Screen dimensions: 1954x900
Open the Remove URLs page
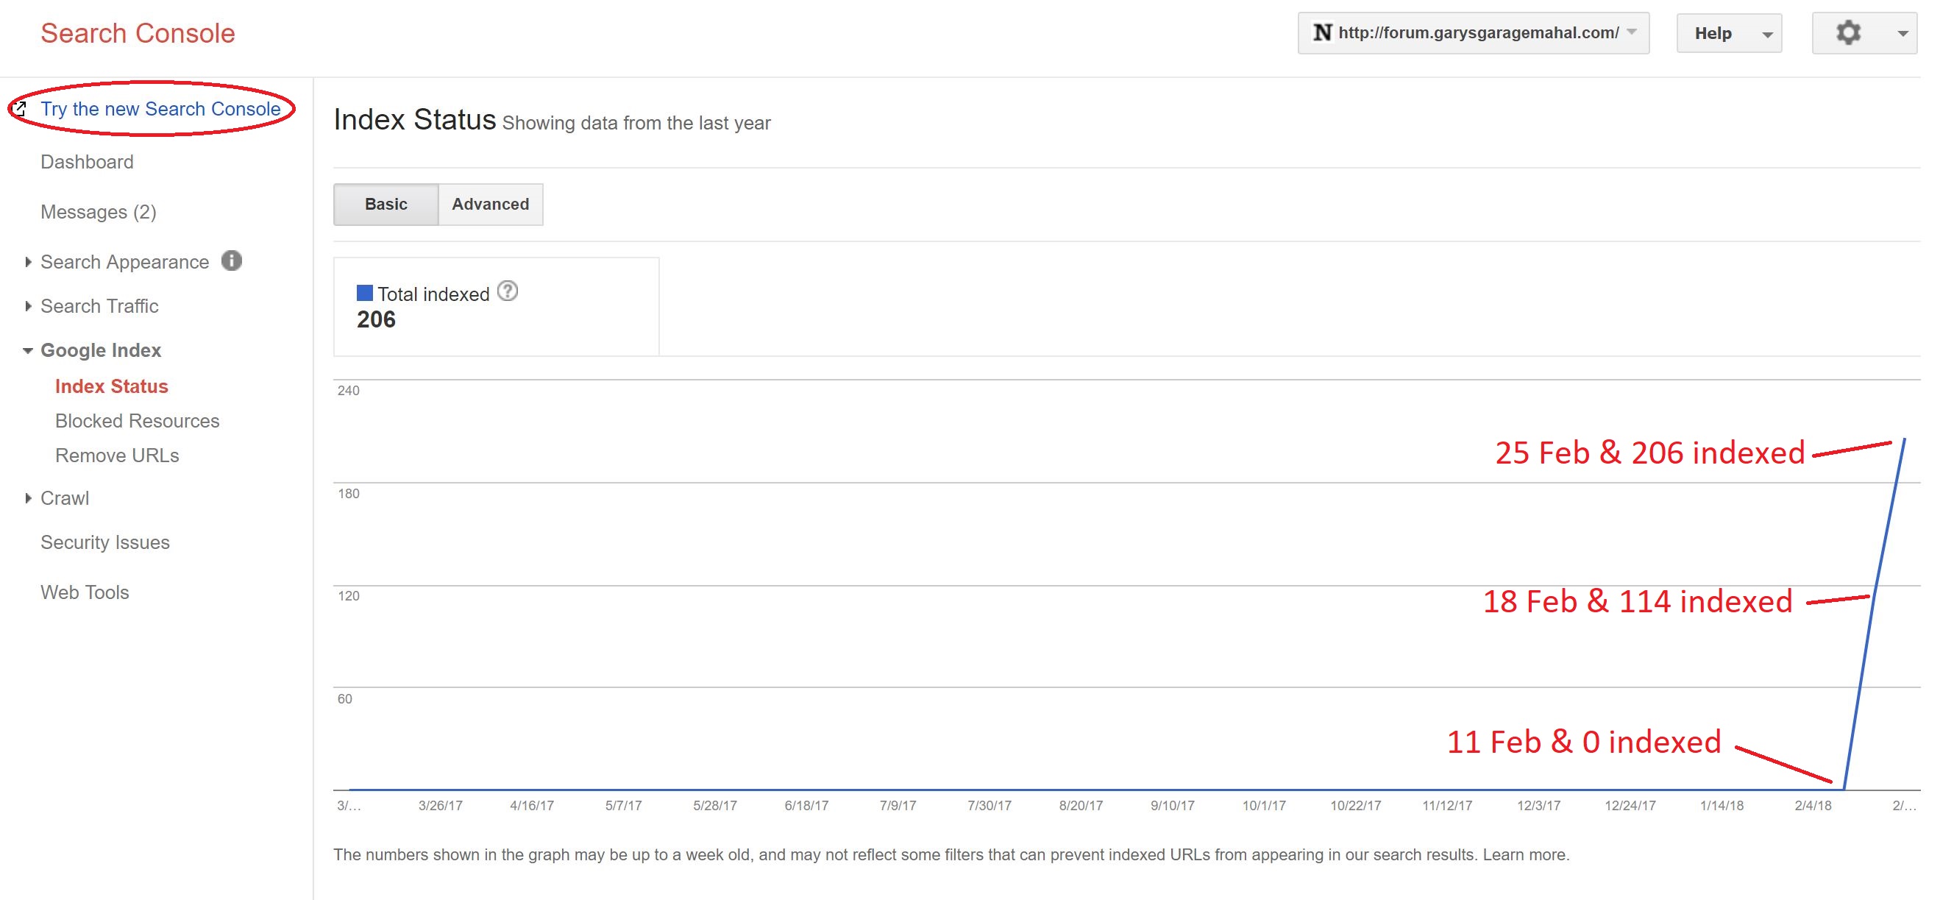117,456
